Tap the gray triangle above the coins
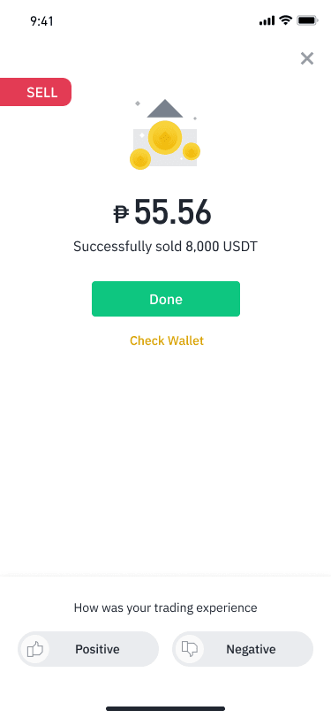Viewport: 331px width, 718px height. pos(165,109)
